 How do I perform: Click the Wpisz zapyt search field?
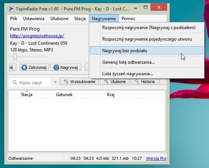point(30,82)
